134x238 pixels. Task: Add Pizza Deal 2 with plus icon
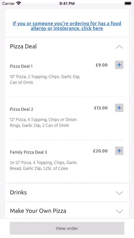(119, 108)
